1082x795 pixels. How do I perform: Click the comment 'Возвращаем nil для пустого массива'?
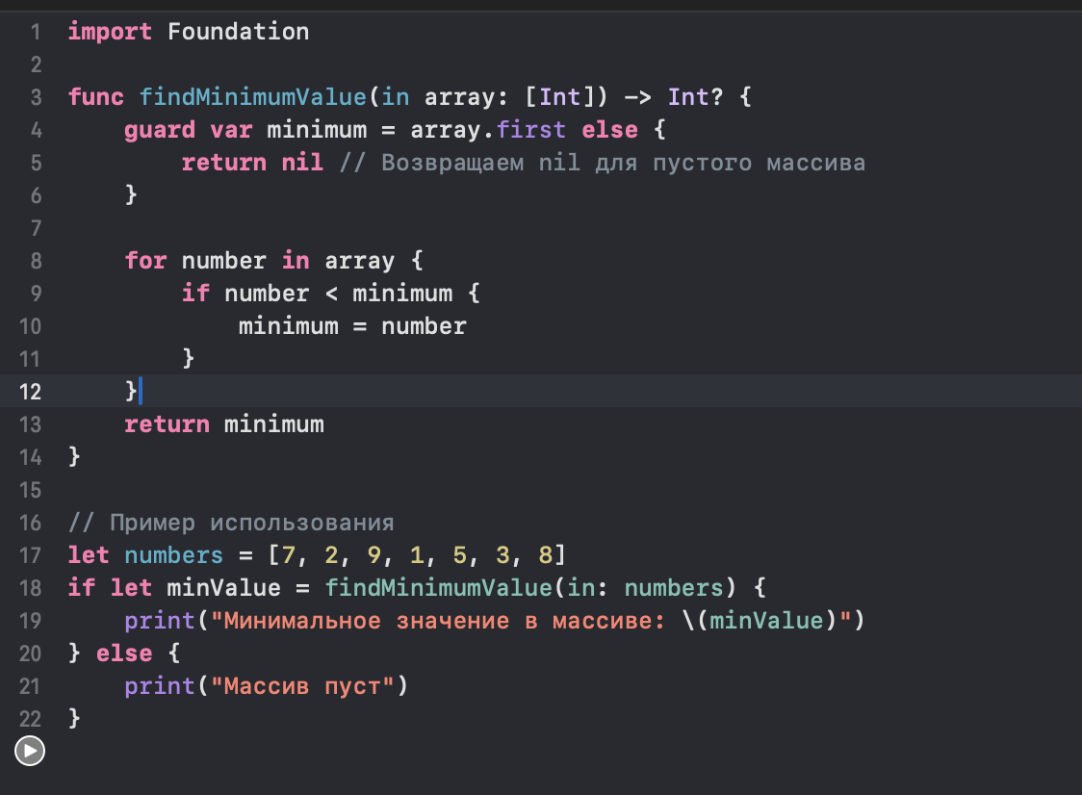(623, 162)
